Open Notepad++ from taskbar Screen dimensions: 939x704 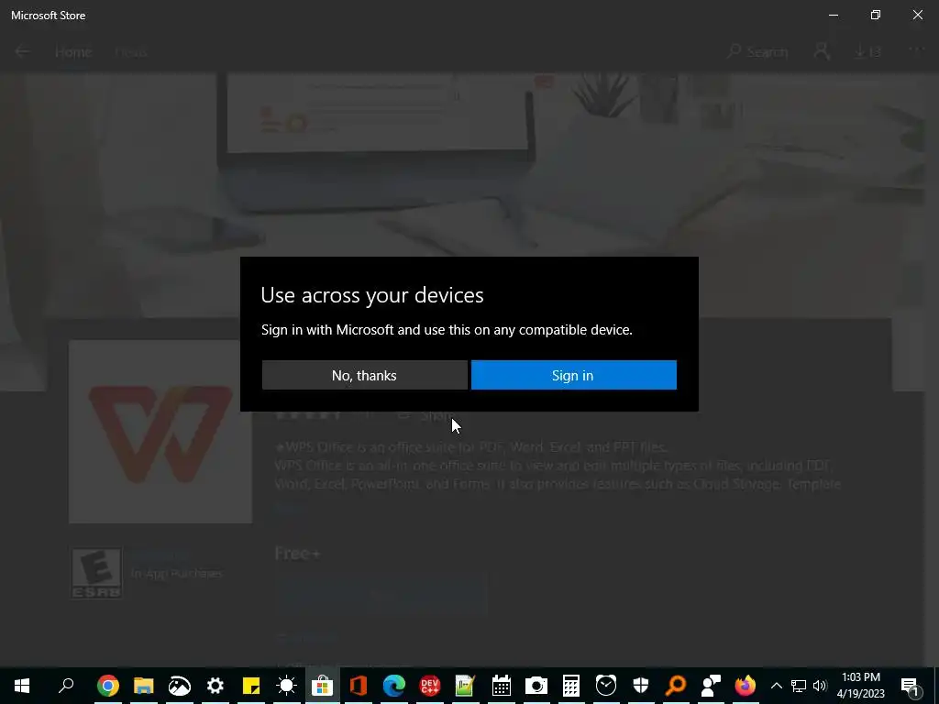[x=465, y=686]
